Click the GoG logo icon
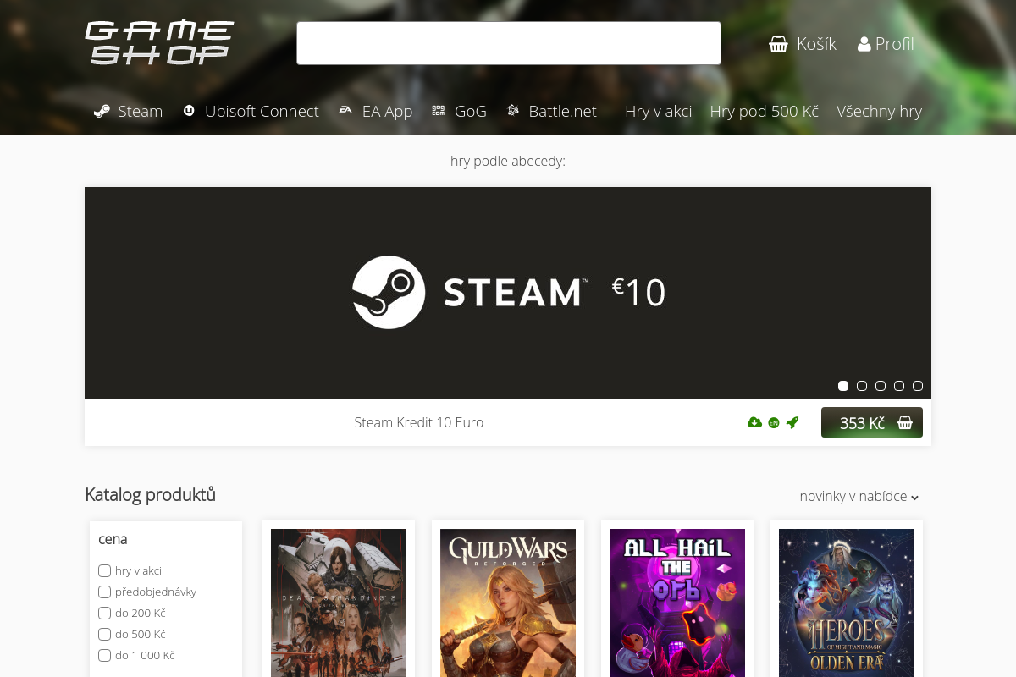The image size is (1016, 677). point(438,110)
